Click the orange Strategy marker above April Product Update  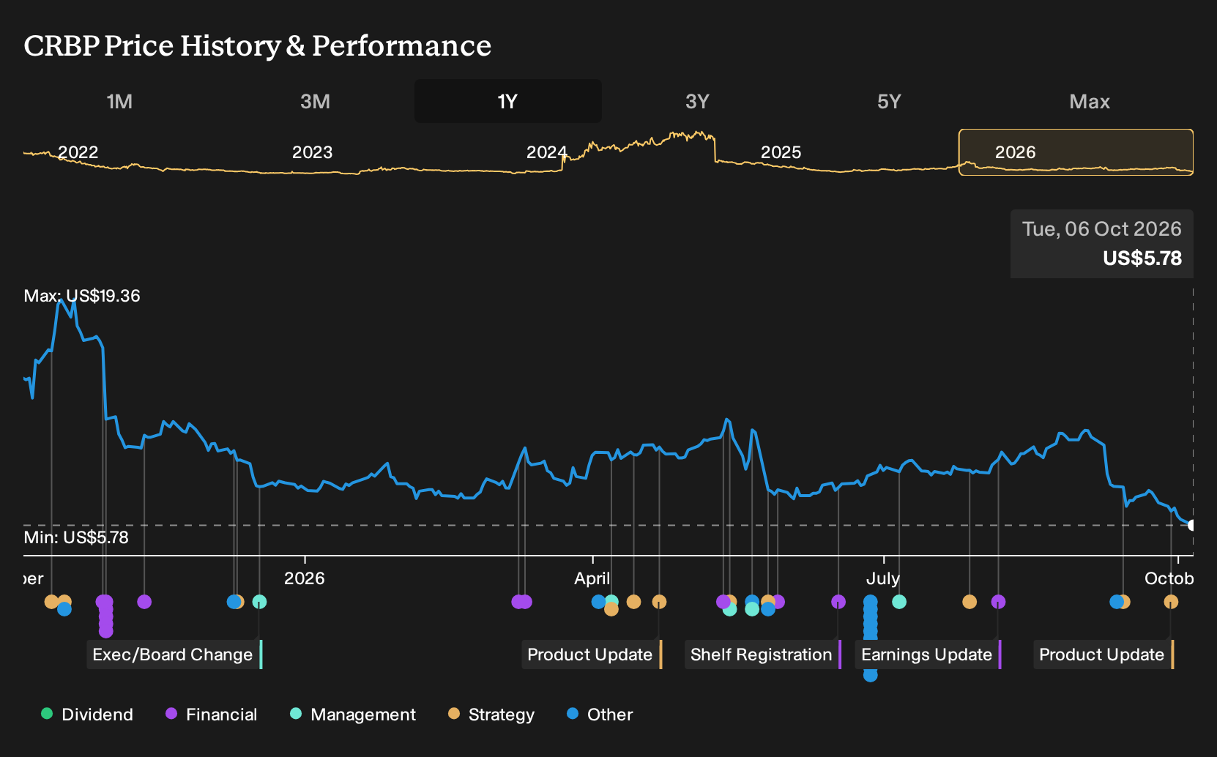tap(659, 602)
